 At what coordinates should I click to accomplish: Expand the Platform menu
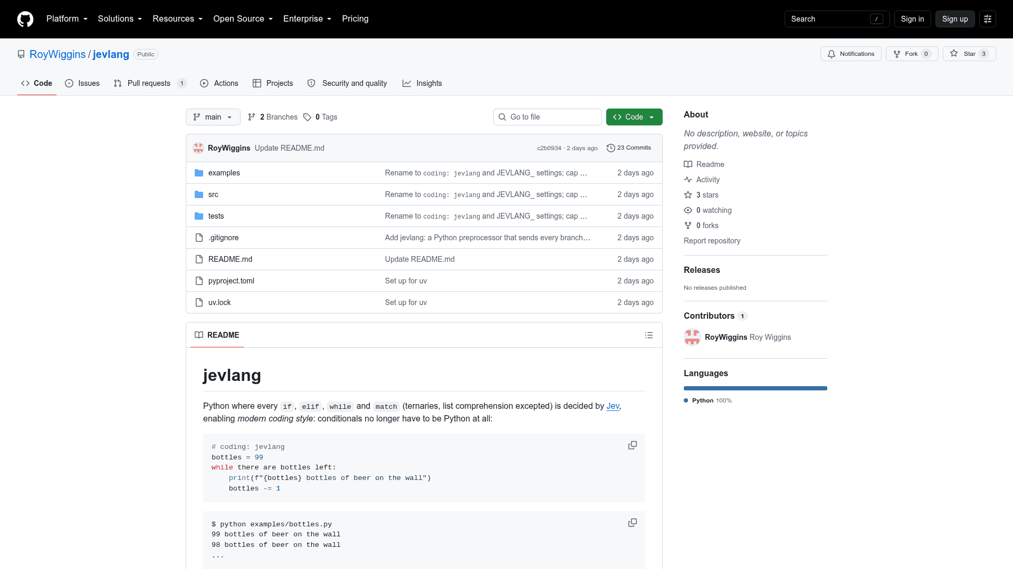67,19
